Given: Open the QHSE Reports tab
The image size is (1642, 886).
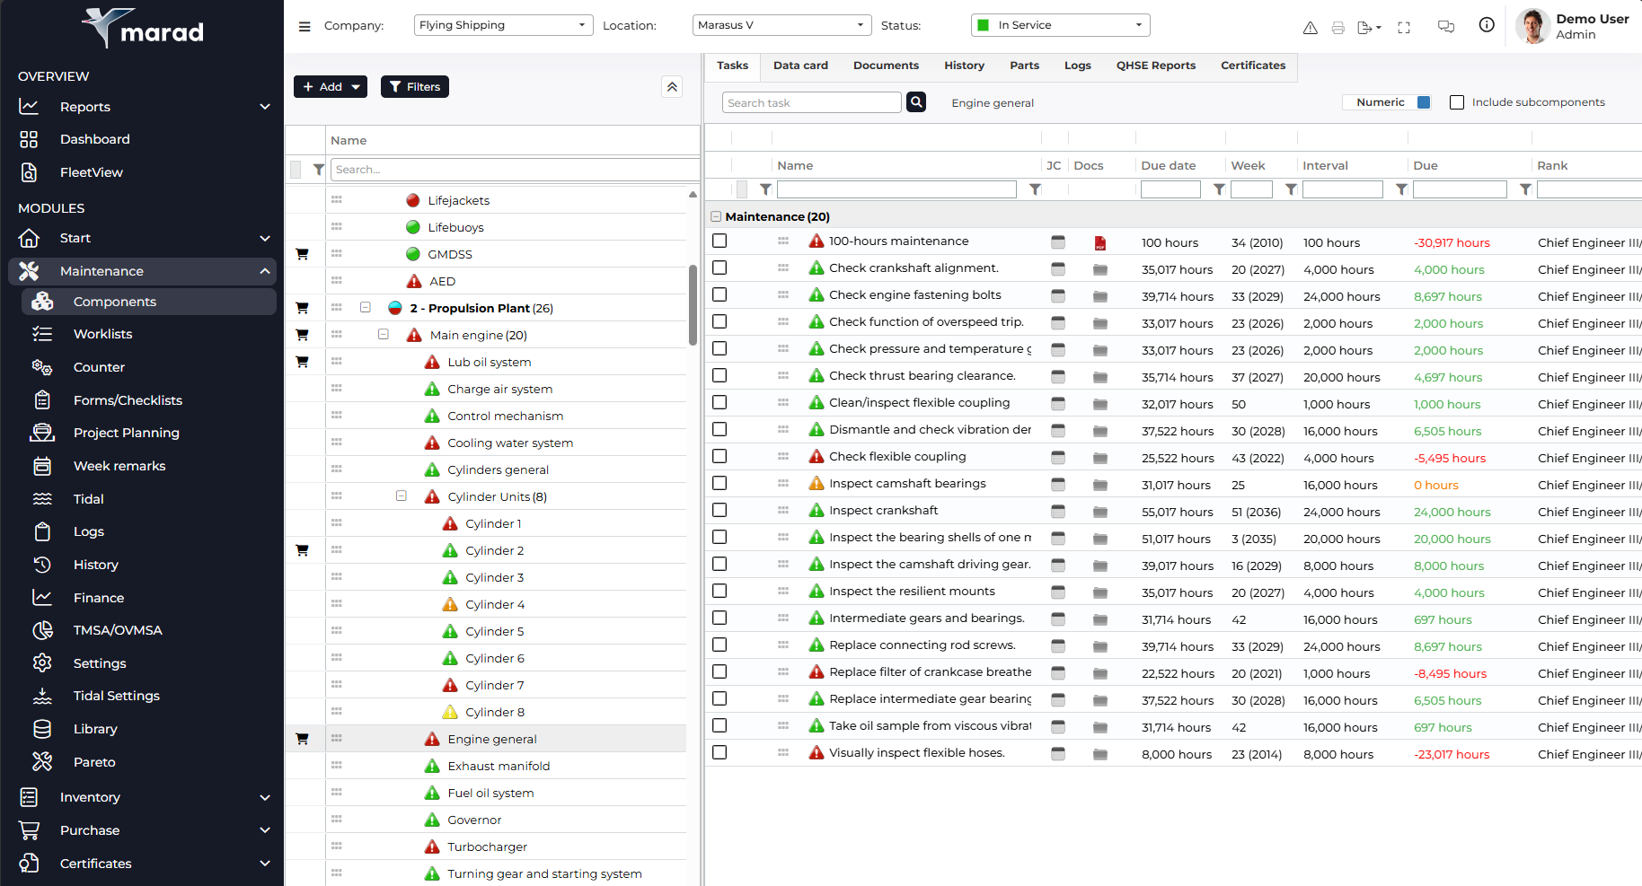Looking at the screenshot, I should click(1156, 66).
